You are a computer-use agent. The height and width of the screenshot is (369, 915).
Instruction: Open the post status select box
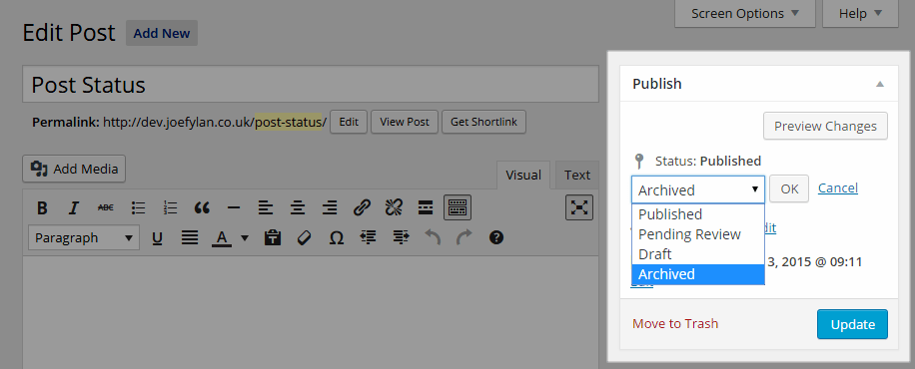[698, 189]
